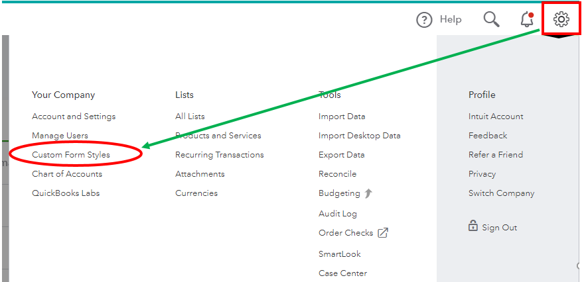Image resolution: width=584 pixels, height=282 pixels.
Task: Open the notifications bell icon
Action: coord(527,19)
